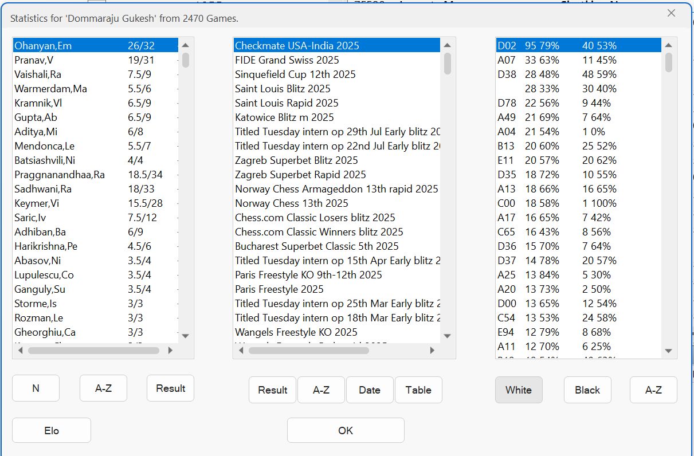Image resolution: width=694 pixels, height=456 pixels.
Task: Sort the tournament list by Date
Action: point(370,390)
